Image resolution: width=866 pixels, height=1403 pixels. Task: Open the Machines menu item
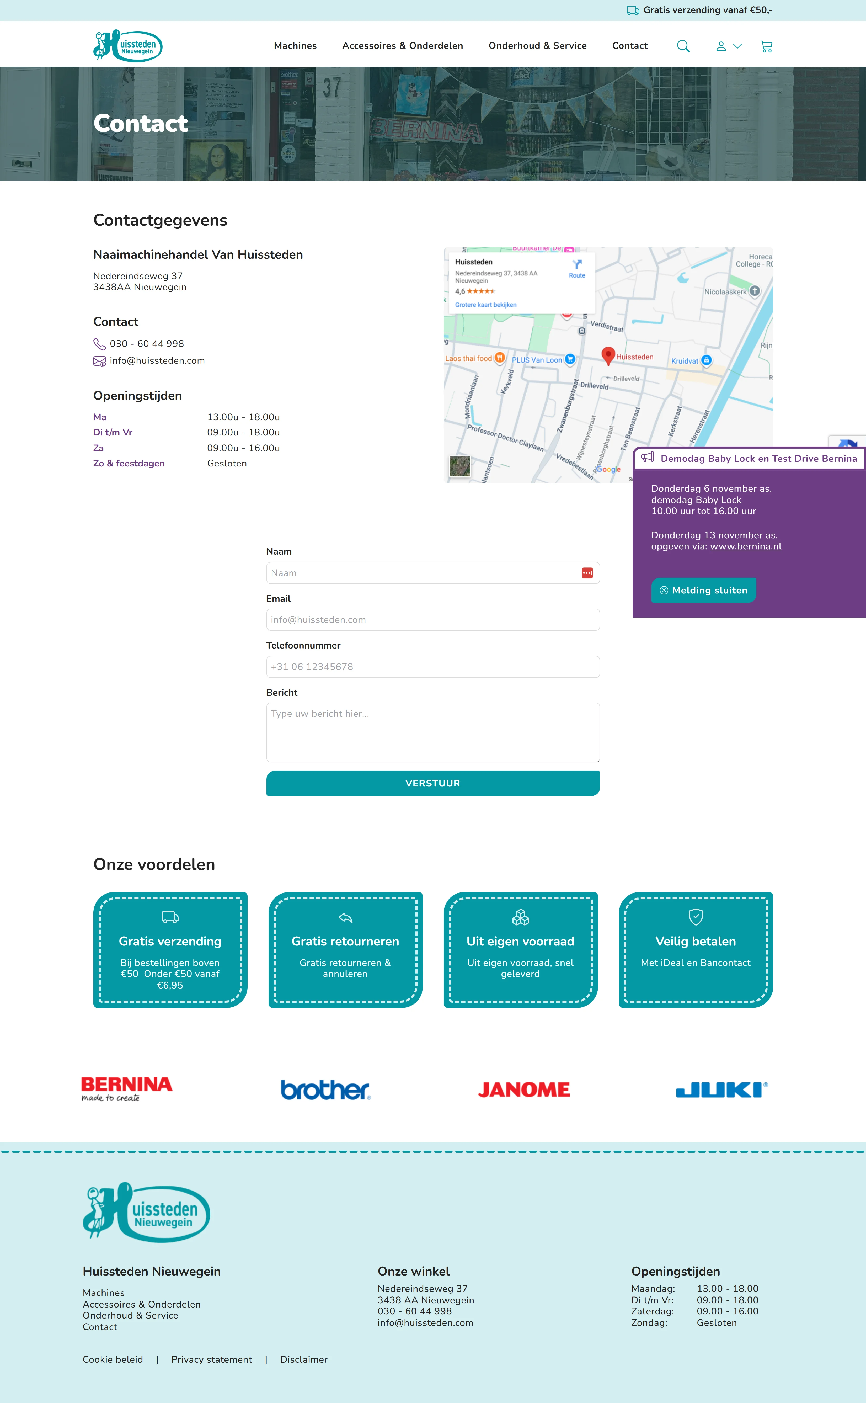(x=295, y=46)
